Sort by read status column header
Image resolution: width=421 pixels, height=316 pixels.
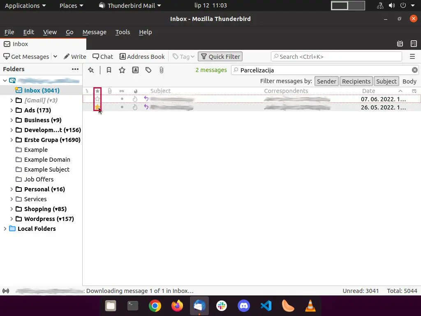[122, 91]
